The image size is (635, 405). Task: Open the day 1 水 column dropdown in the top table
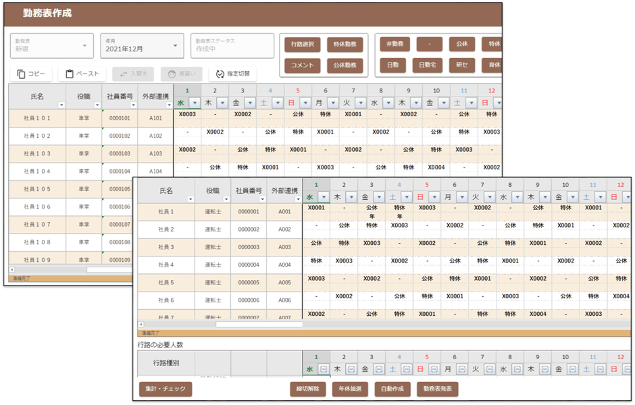tap(194, 103)
